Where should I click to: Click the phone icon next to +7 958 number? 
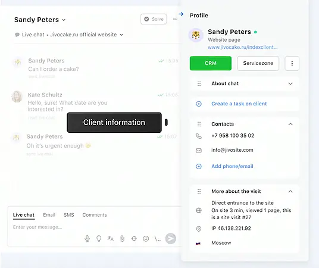pyautogui.click(x=199, y=136)
